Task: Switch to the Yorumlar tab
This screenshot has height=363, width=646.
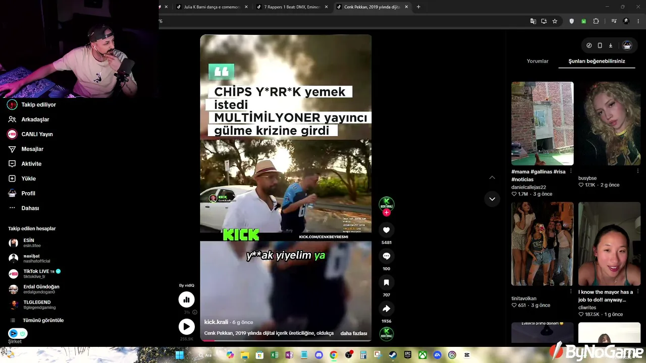Action: tap(537, 61)
